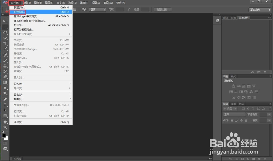Open the 类型 layer filter dropdown

(230, 109)
